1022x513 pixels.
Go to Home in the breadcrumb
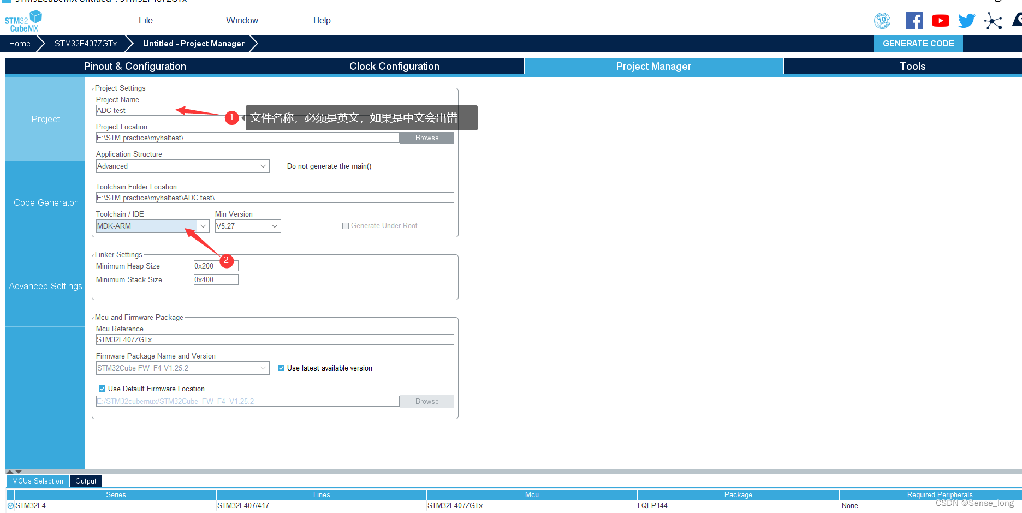coord(20,44)
